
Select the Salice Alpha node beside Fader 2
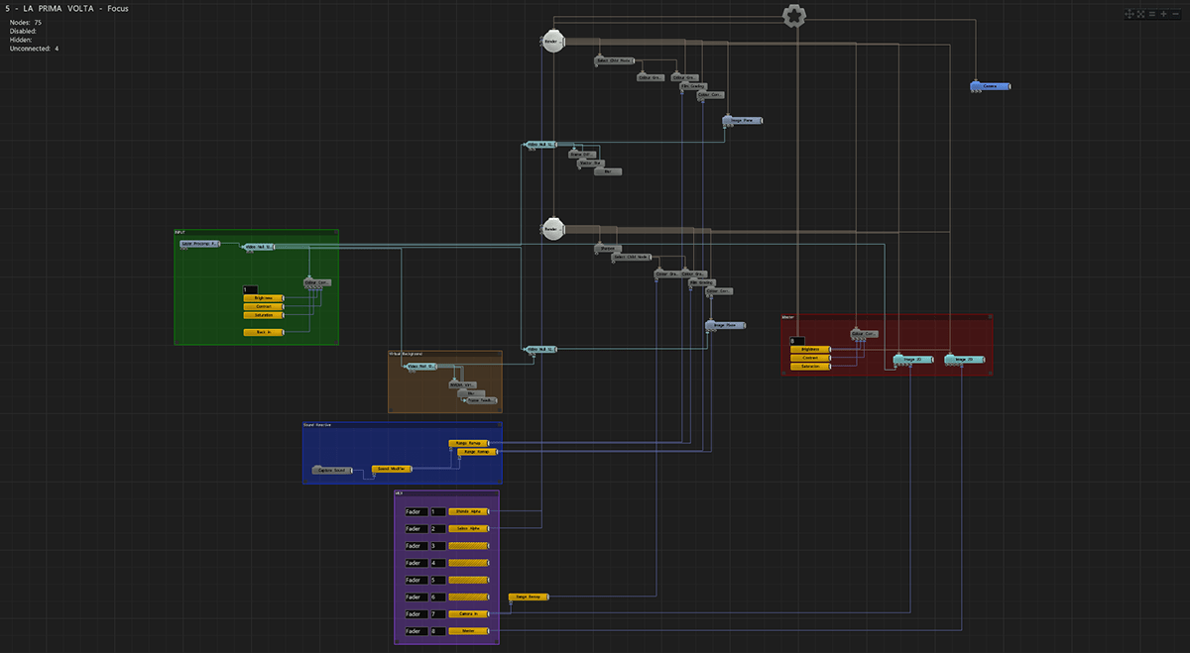click(469, 529)
